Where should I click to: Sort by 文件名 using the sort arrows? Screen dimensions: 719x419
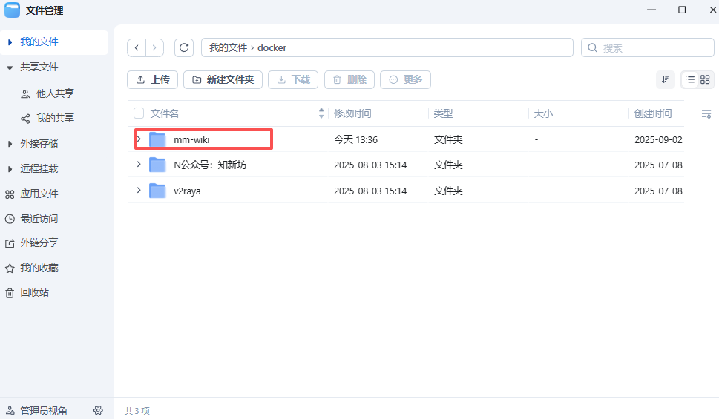[321, 113]
